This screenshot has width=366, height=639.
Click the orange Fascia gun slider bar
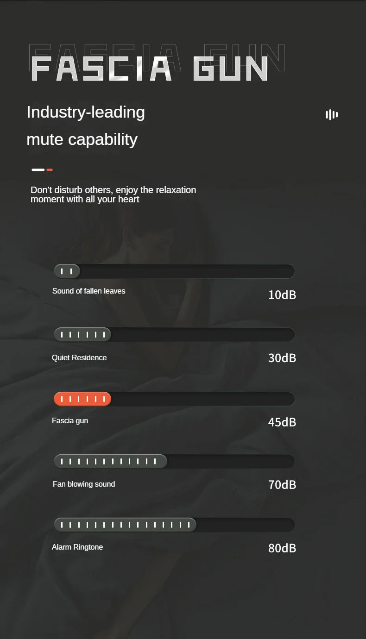[82, 399]
